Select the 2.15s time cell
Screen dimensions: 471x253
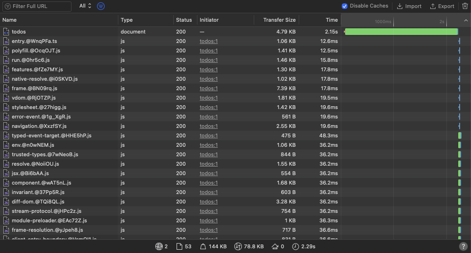331,32
